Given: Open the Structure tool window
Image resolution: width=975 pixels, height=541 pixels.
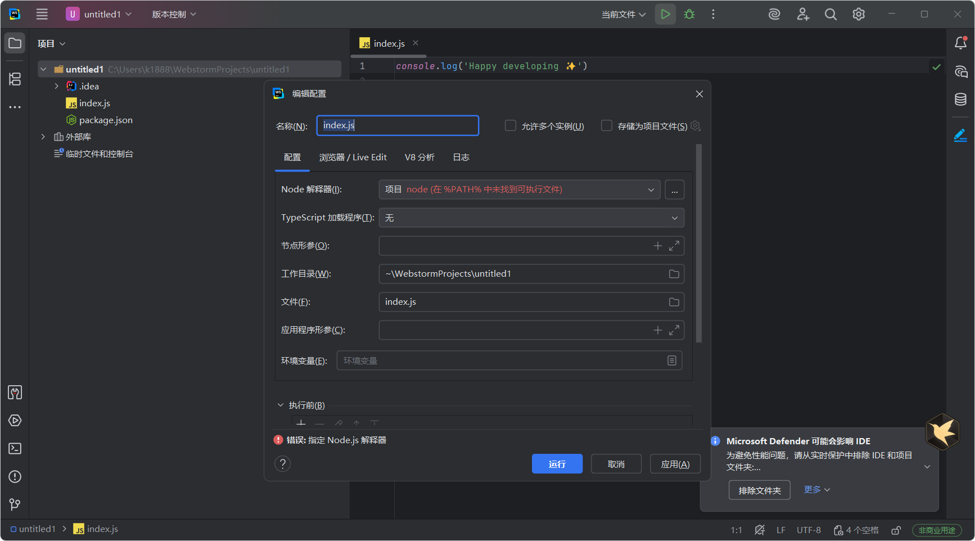Looking at the screenshot, I should (15, 79).
